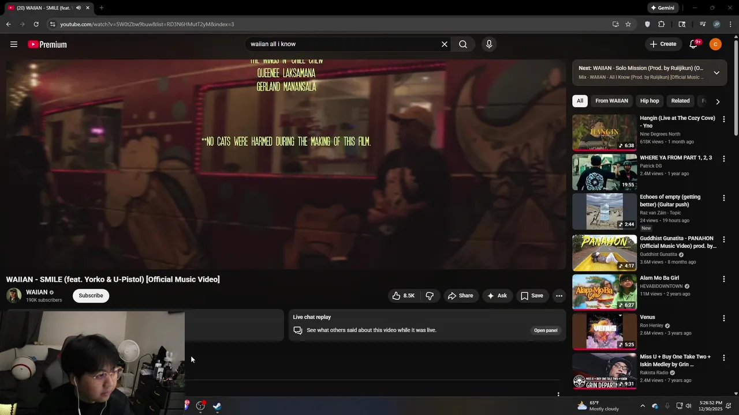Open options for the Venus video
739x415 pixels.
click(723, 318)
